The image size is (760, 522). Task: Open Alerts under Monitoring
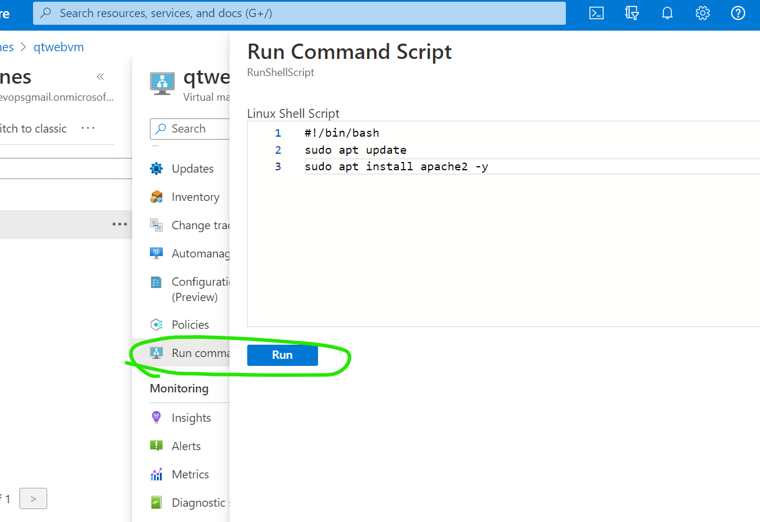click(186, 446)
